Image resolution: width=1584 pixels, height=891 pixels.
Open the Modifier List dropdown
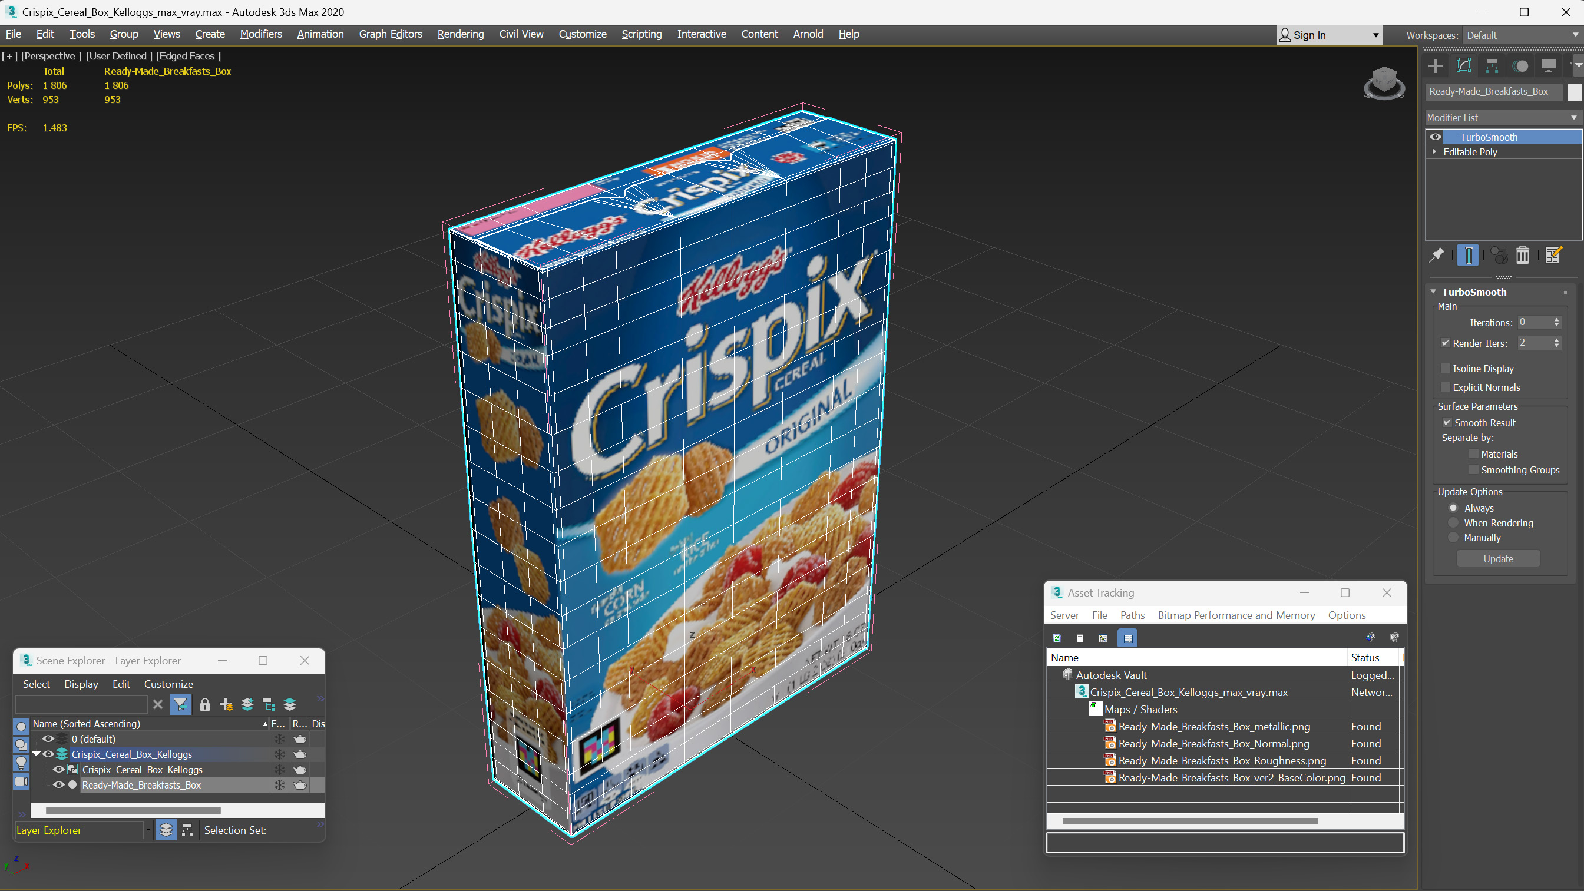[1503, 117]
